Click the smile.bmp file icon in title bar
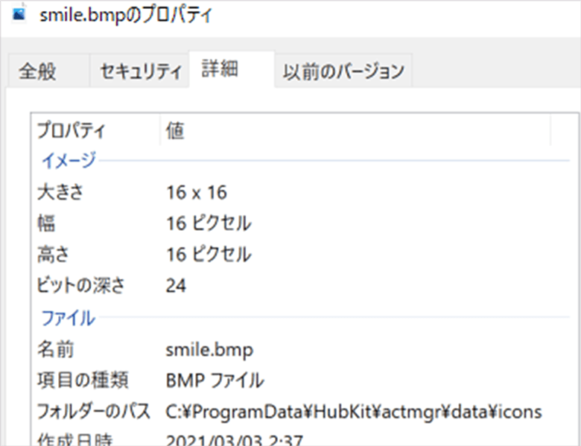Screen dimensions: 581x446 (x=19, y=14)
